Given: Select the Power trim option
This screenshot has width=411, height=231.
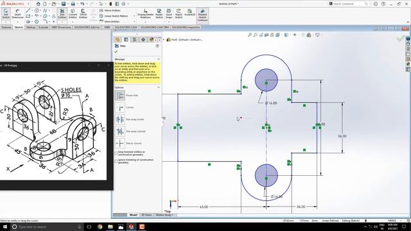Looking at the screenshot, I should (120, 96).
